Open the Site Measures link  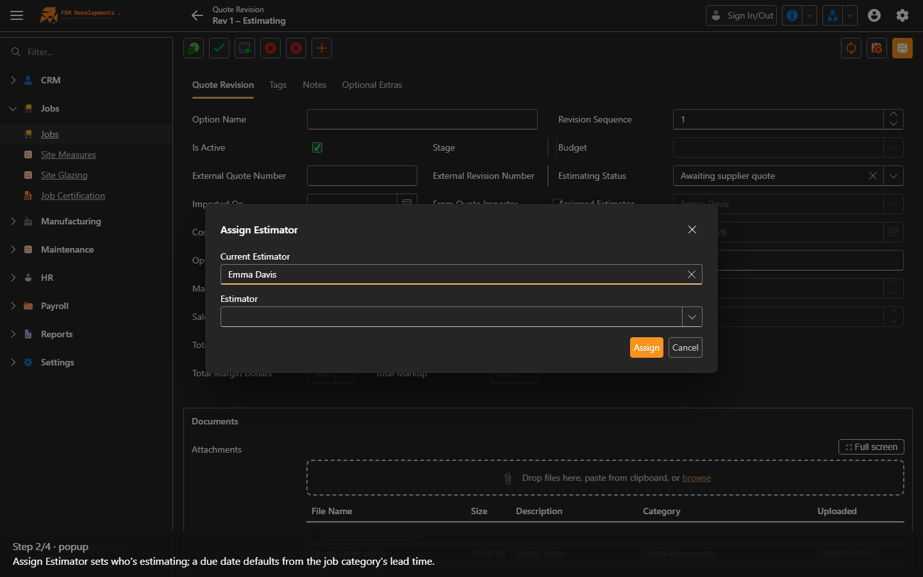tap(69, 155)
